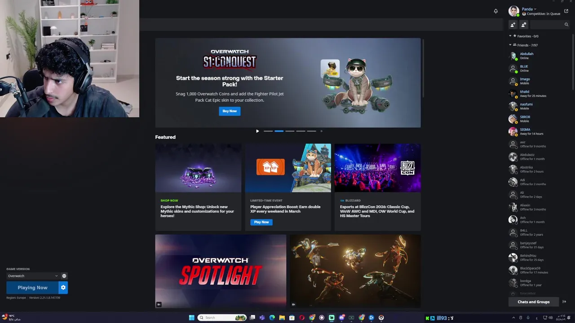575x323 pixels.
Task: Open Panda account dropdown
Action: click(529, 9)
